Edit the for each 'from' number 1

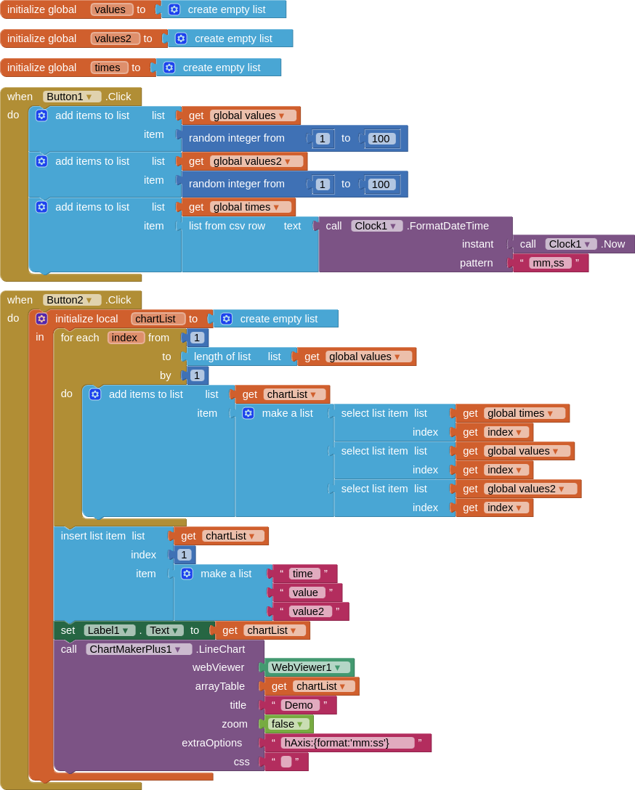197,338
